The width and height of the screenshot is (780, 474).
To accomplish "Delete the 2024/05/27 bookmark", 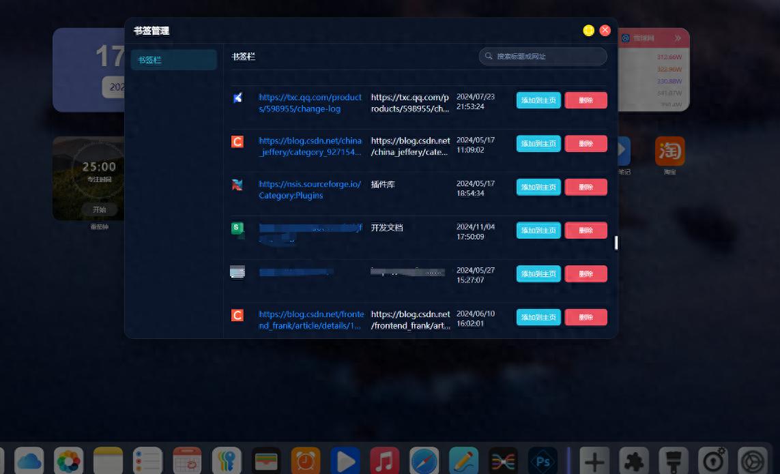I will (586, 273).
